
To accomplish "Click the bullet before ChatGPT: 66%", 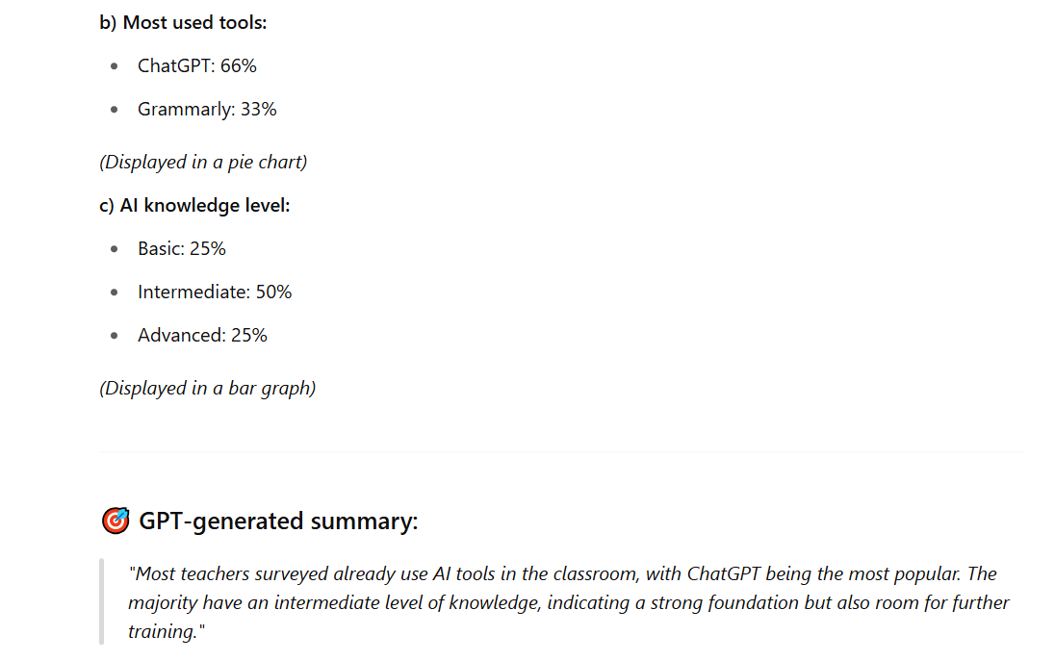I will [115, 65].
